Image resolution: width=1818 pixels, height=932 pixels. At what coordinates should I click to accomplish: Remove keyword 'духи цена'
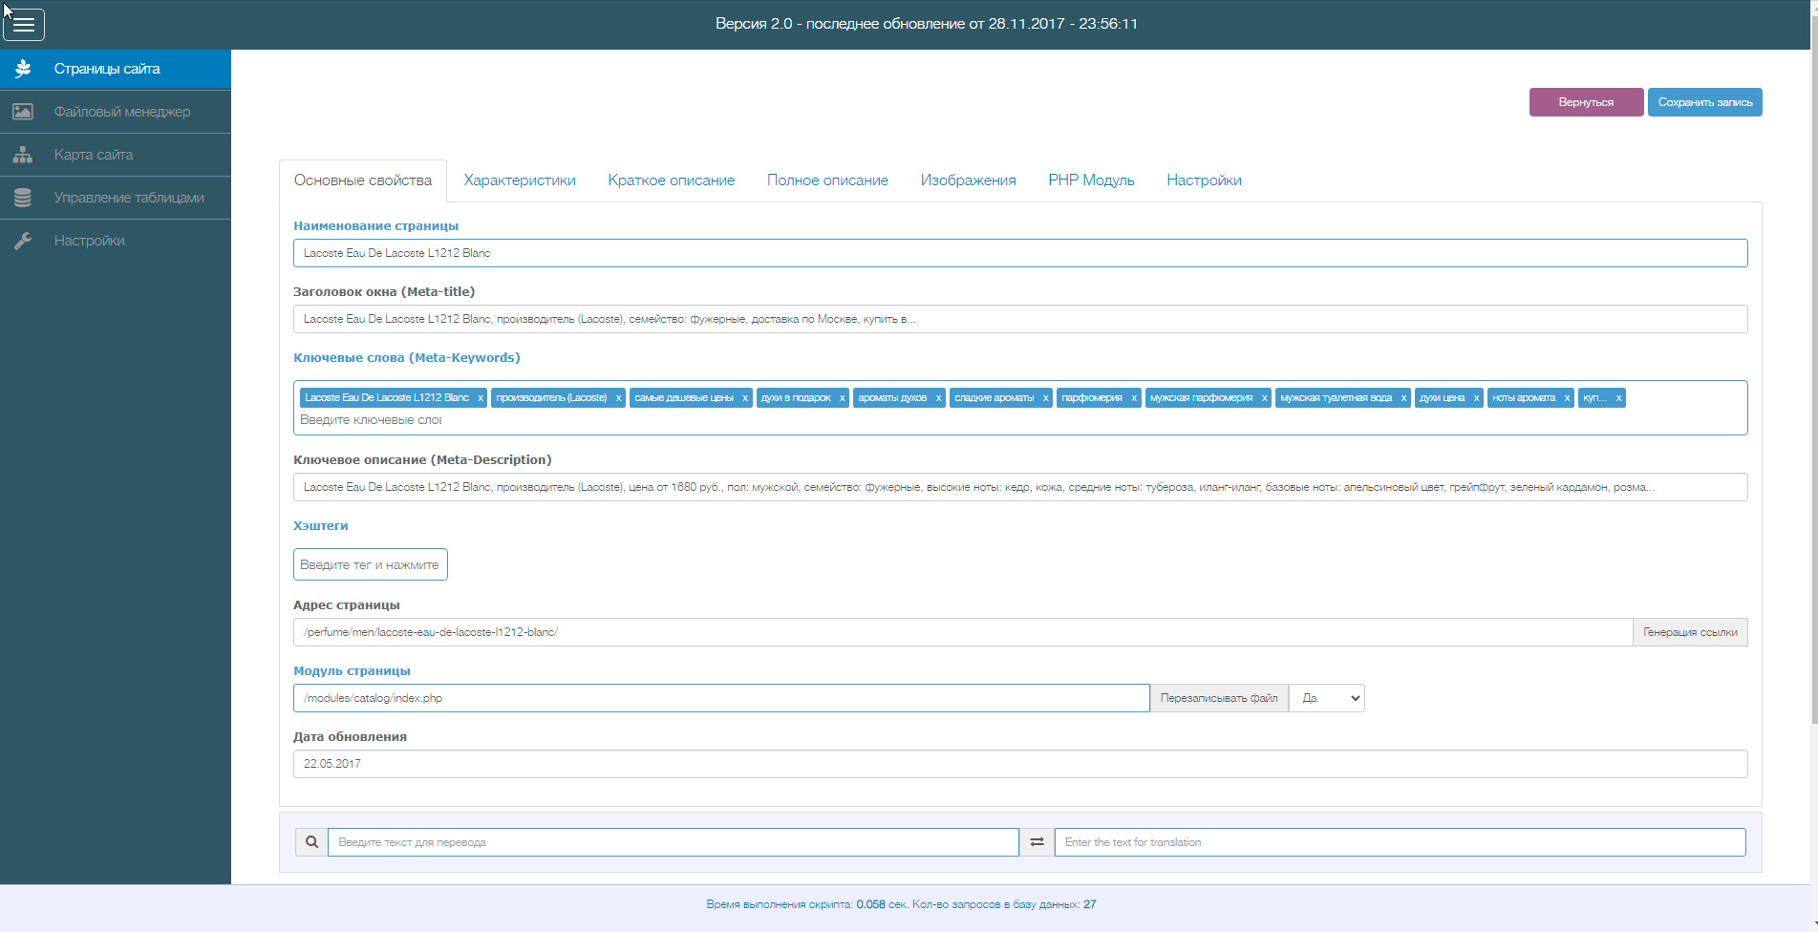tap(1476, 398)
